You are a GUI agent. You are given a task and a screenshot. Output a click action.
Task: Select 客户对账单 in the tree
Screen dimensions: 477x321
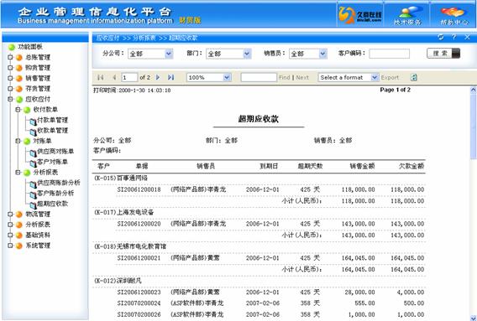point(52,162)
